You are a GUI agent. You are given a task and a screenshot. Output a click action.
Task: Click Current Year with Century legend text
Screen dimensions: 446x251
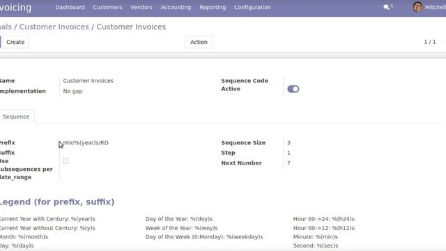[x=47, y=219]
